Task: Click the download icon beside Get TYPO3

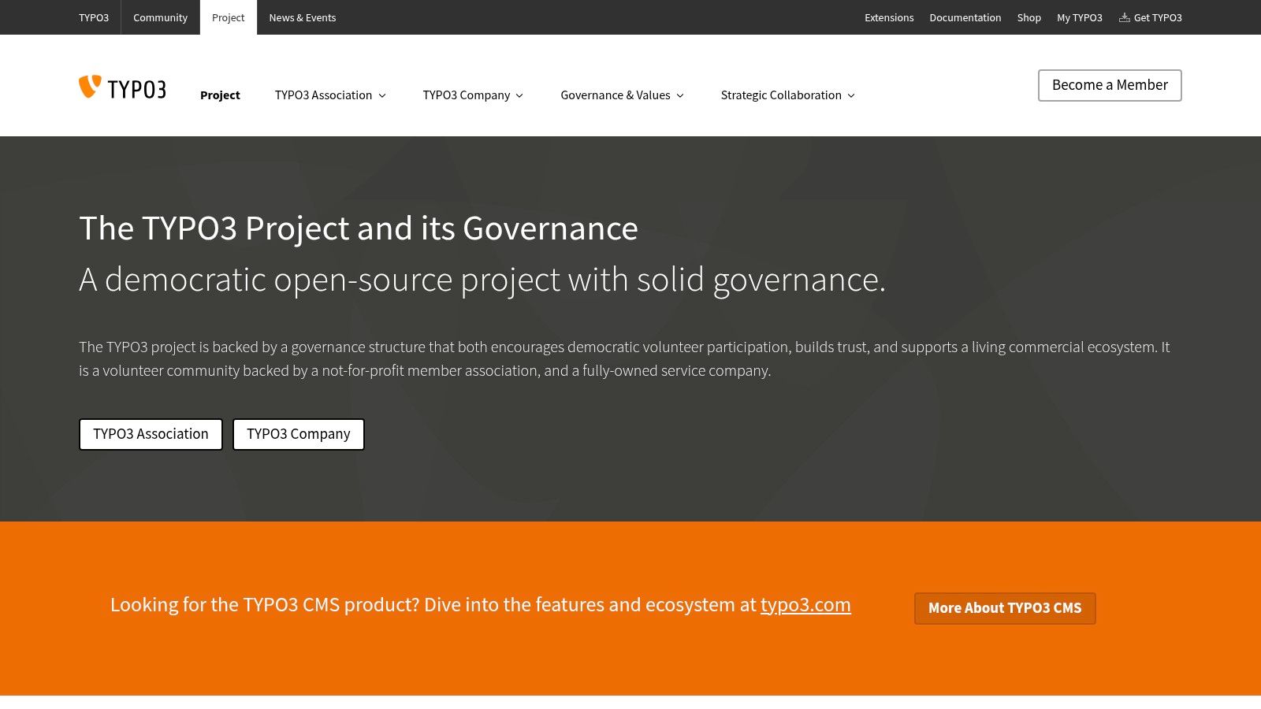Action: coord(1125,17)
